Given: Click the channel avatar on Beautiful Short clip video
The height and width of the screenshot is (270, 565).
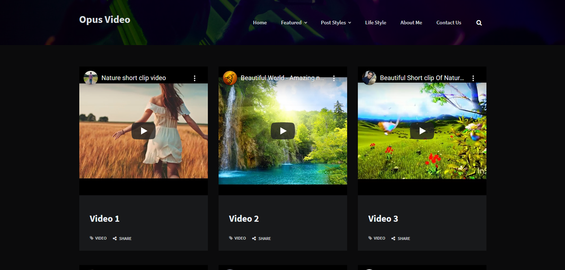Looking at the screenshot, I should point(369,78).
